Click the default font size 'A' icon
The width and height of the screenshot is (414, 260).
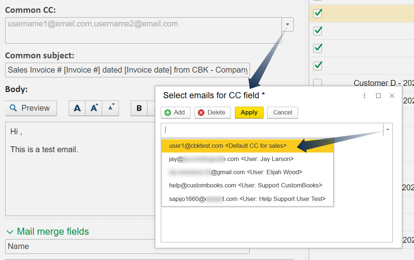tap(77, 108)
